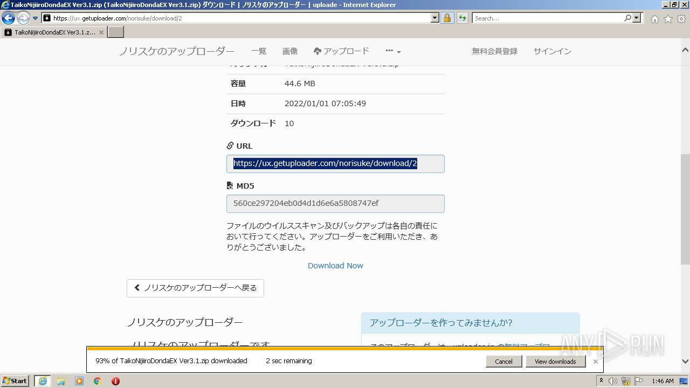
Task: Open the 一覧 nav menu item
Action: 259,51
